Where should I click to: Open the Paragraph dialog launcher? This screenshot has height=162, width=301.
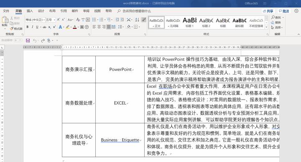pos(145,35)
